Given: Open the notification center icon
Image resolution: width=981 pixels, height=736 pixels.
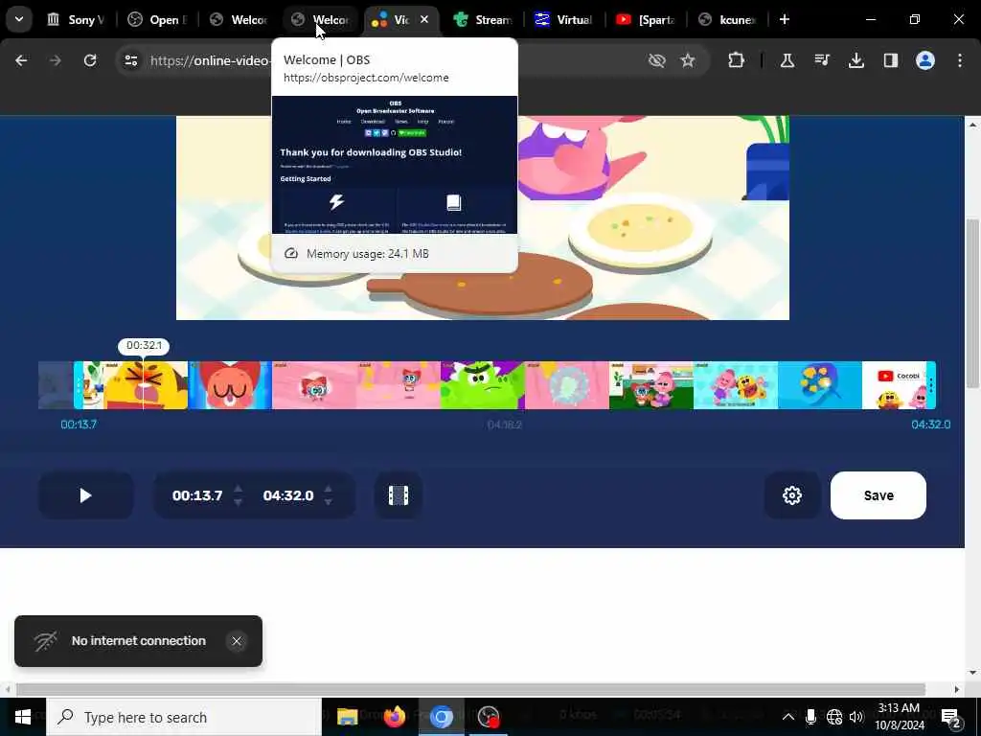Looking at the screenshot, I should [951, 717].
